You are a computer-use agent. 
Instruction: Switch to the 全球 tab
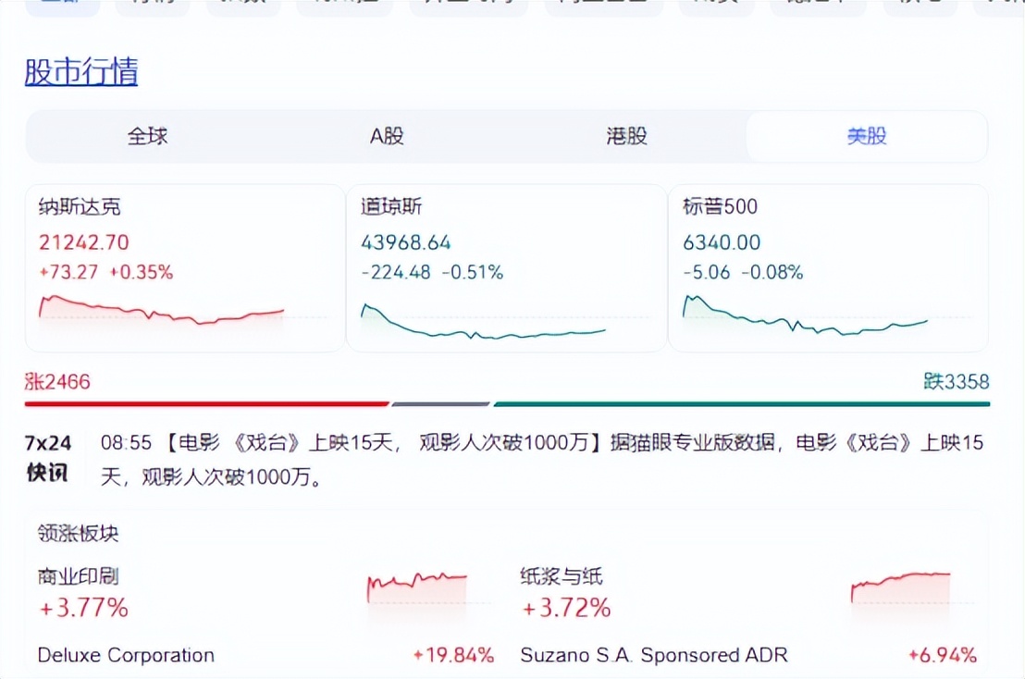click(x=148, y=136)
